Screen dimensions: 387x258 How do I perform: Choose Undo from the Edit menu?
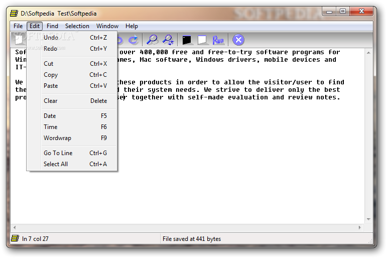(72, 38)
